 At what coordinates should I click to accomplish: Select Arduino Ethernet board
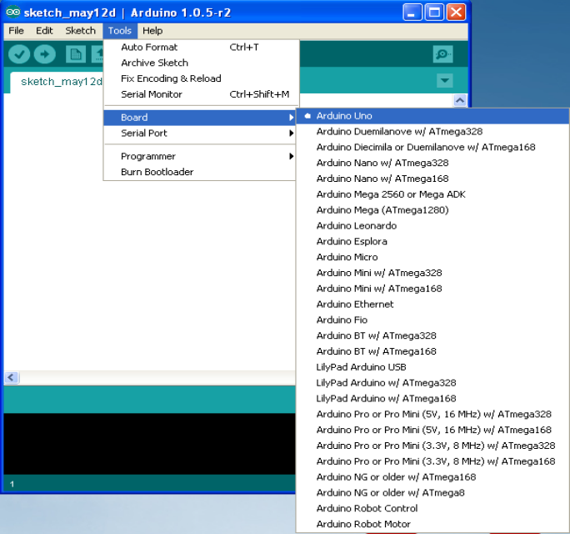[432, 305]
